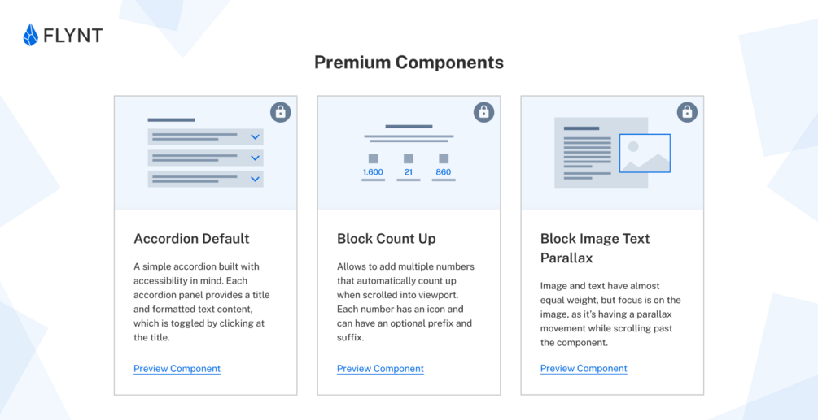Click the lock icon on Block Image Text Parallax card
The height and width of the screenshot is (420, 818).
tap(687, 112)
